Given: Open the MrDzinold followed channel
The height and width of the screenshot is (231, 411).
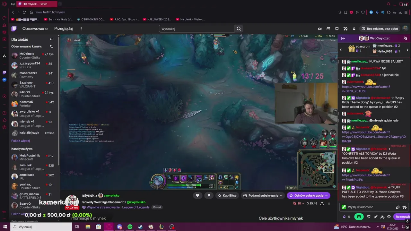Looking at the screenshot, I should [34, 56].
